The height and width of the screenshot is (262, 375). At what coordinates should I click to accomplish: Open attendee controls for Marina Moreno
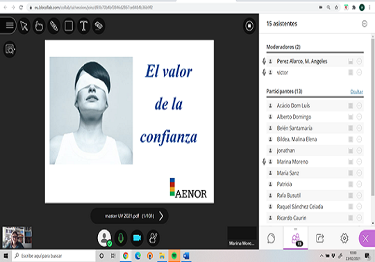(x=359, y=161)
